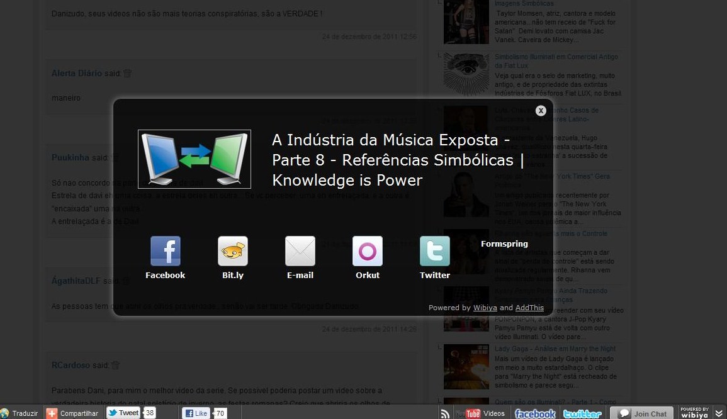
Task: Open Alerta Diário commenter profile
Action: [x=77, y=73]
